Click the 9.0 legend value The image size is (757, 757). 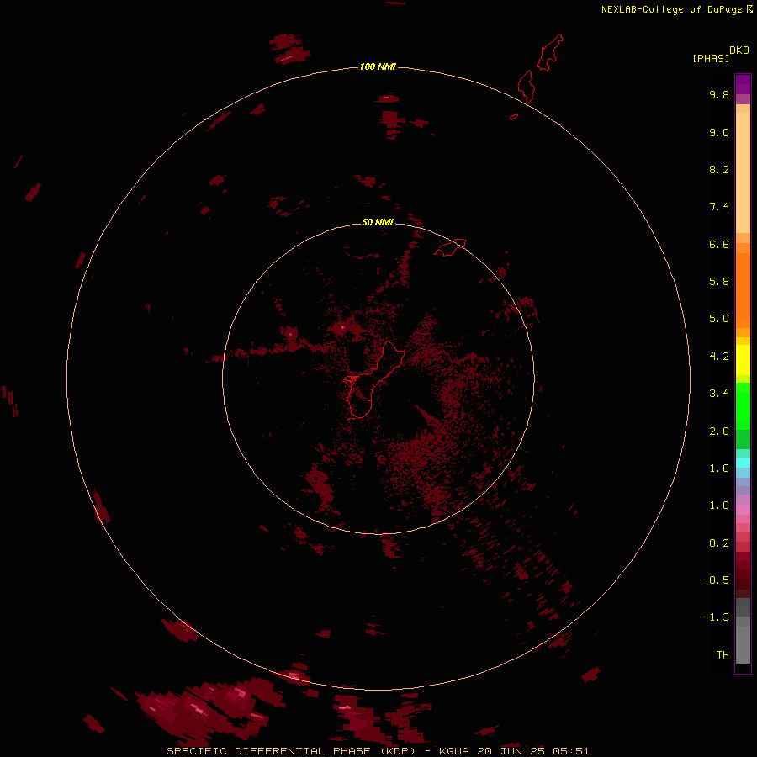[x=719, y=132]
